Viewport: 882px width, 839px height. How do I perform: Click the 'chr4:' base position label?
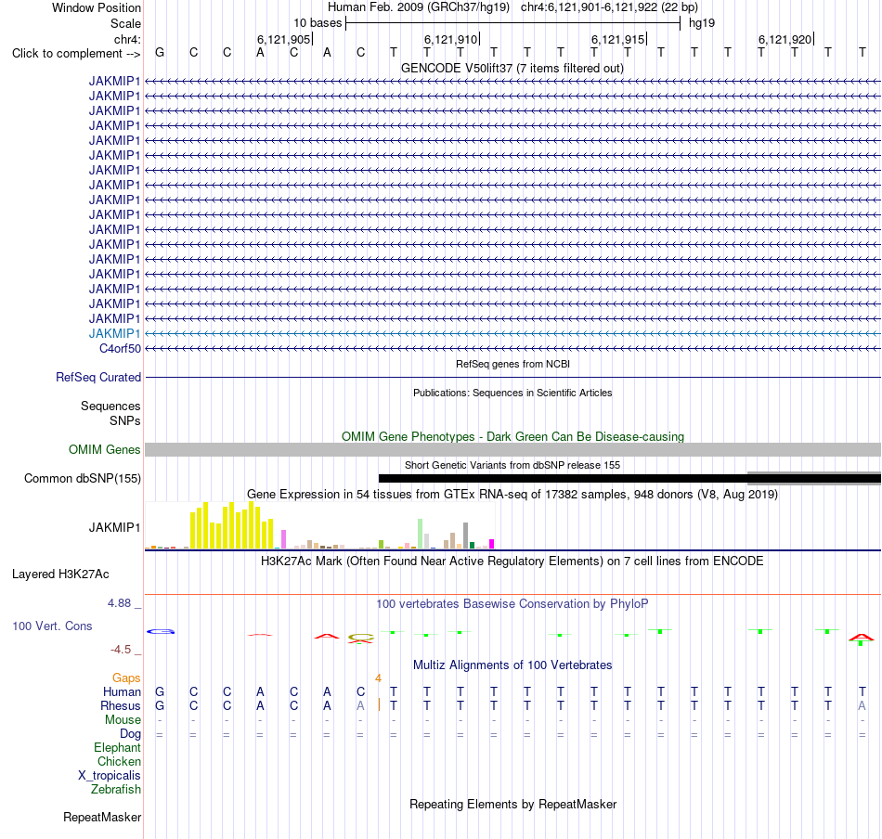coord(127,39)
